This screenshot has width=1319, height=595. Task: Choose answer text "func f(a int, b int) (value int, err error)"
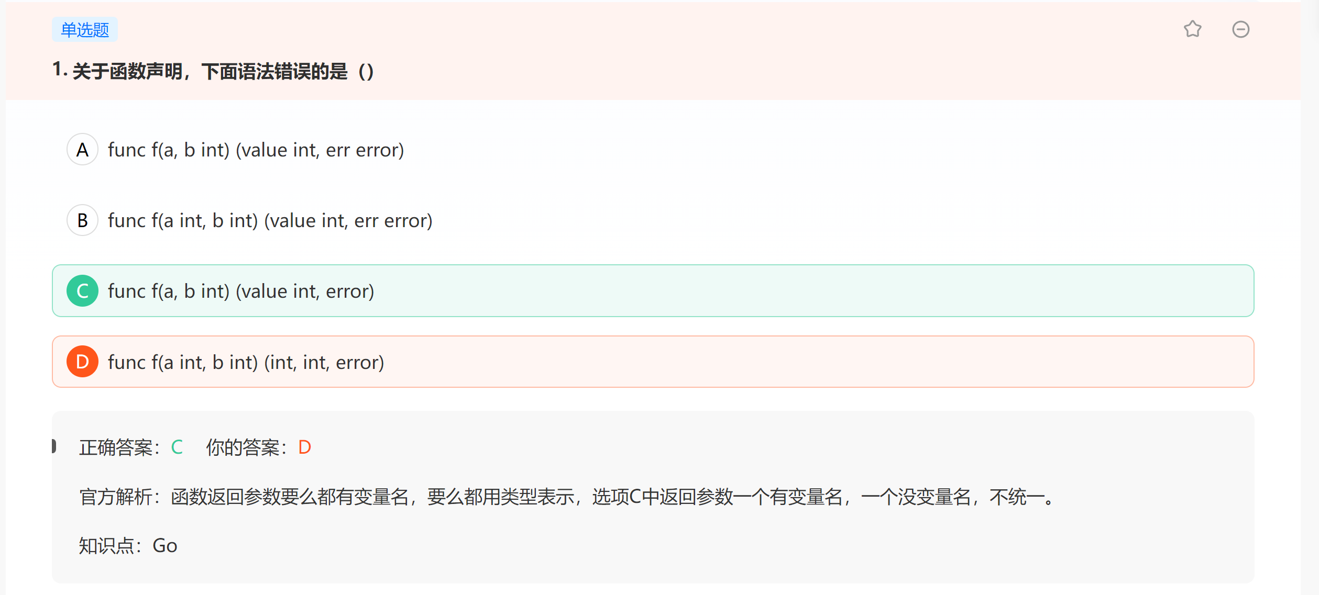click(x=270, y=221)
